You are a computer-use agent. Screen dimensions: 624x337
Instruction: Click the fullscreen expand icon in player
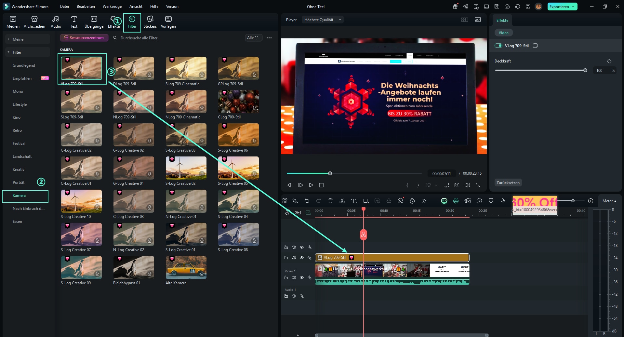point(478,185)
